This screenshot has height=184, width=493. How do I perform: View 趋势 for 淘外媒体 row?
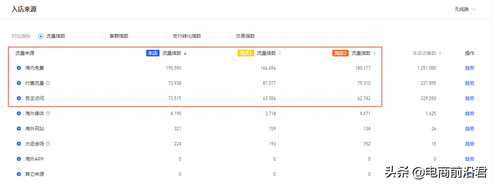[x=470, y=114]
